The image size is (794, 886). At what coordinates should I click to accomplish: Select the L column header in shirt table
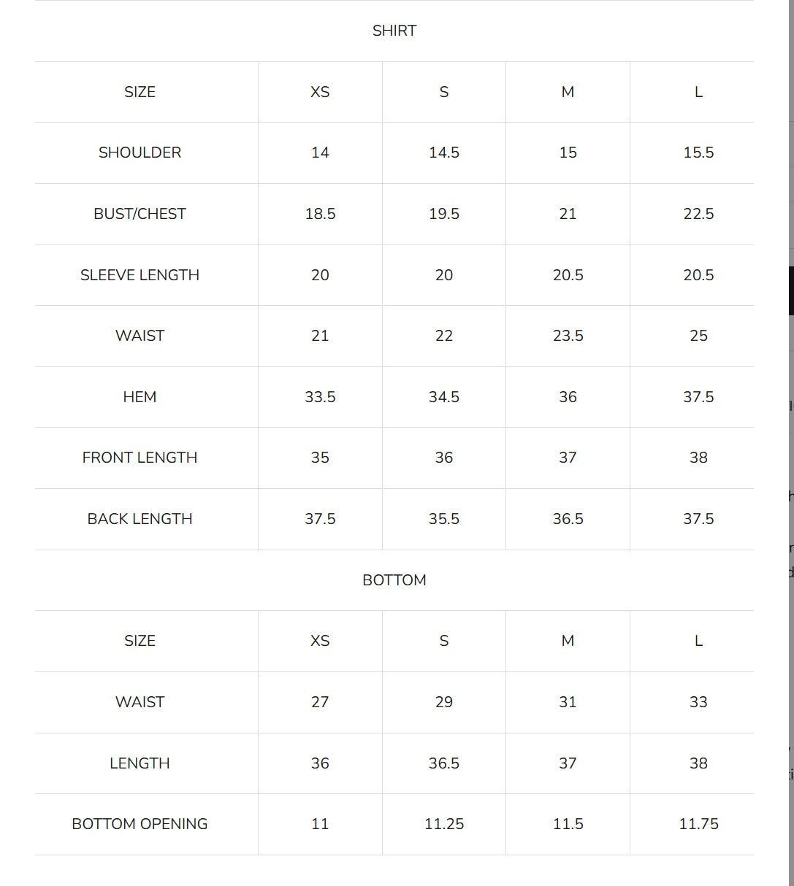tap(698, 92)
